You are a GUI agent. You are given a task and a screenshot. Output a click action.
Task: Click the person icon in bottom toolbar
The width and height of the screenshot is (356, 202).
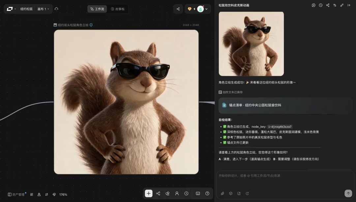(177, 193)
